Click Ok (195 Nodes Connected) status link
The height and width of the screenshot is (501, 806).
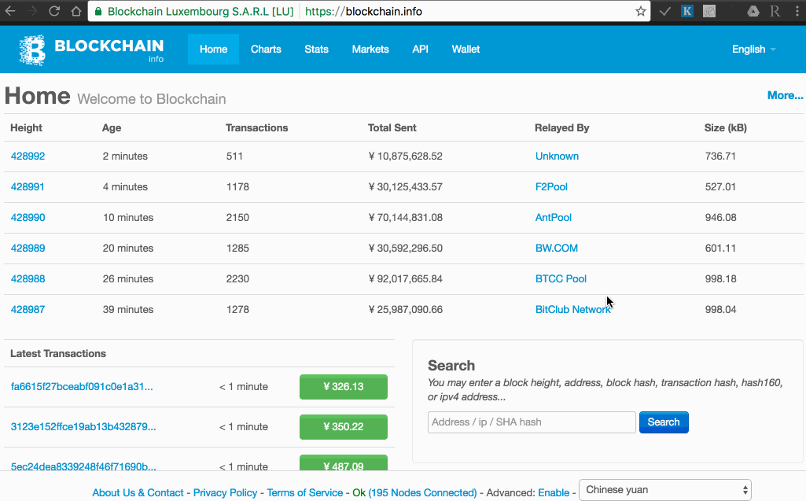414,493
